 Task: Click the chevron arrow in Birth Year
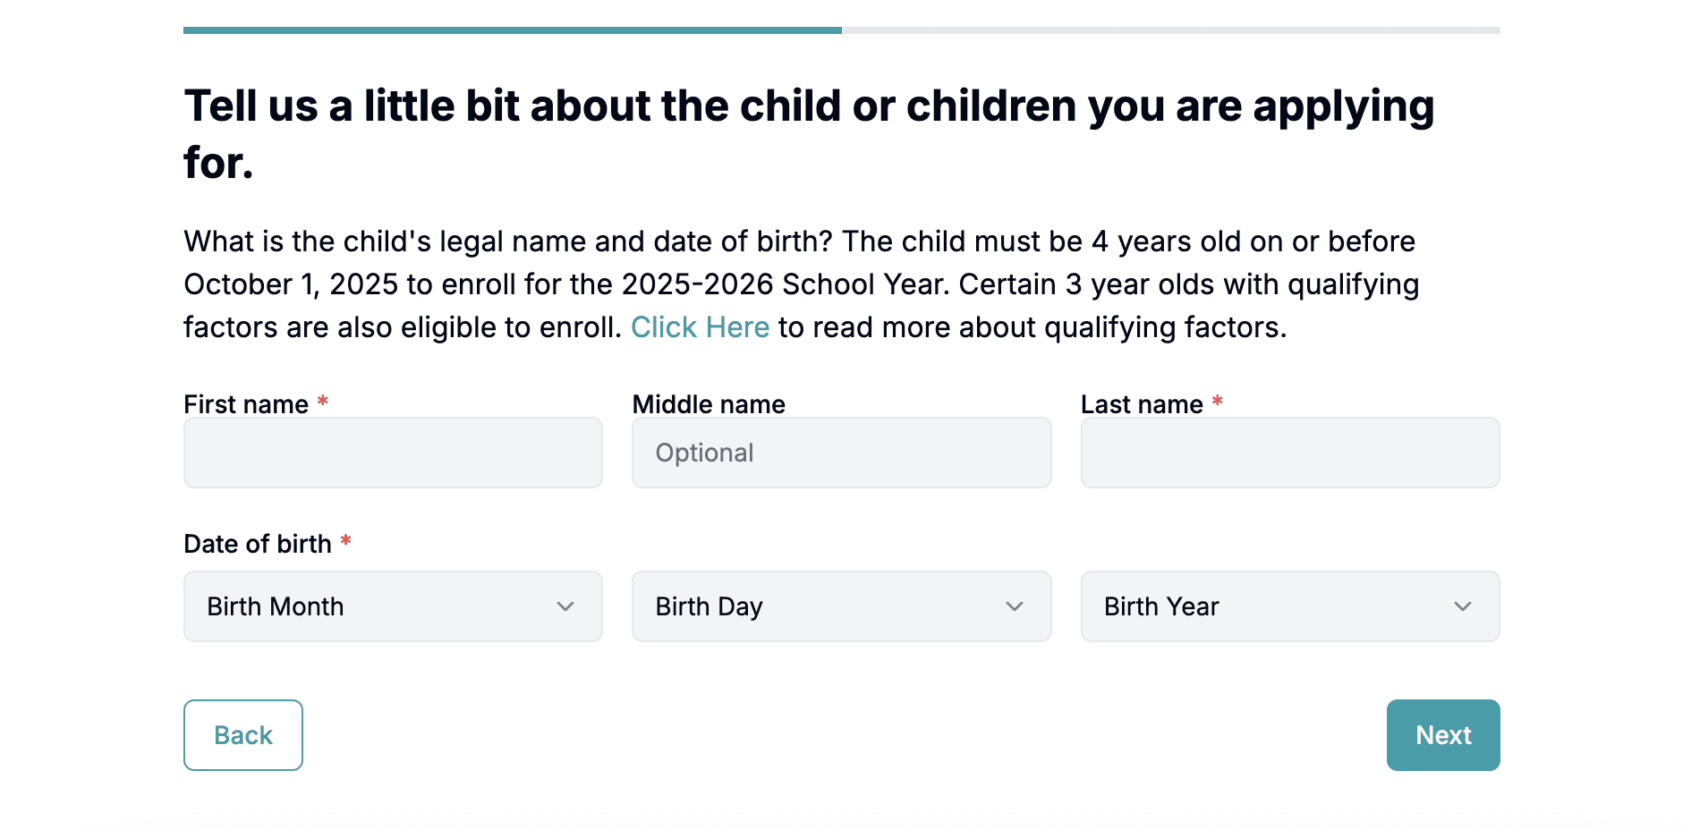coord(1463,606)
